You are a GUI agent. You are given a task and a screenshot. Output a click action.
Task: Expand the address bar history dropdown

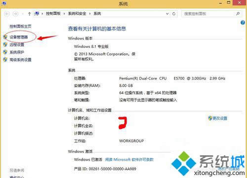[167, 14]
